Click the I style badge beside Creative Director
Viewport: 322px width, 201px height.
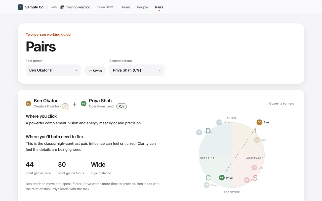coord(65,106)
